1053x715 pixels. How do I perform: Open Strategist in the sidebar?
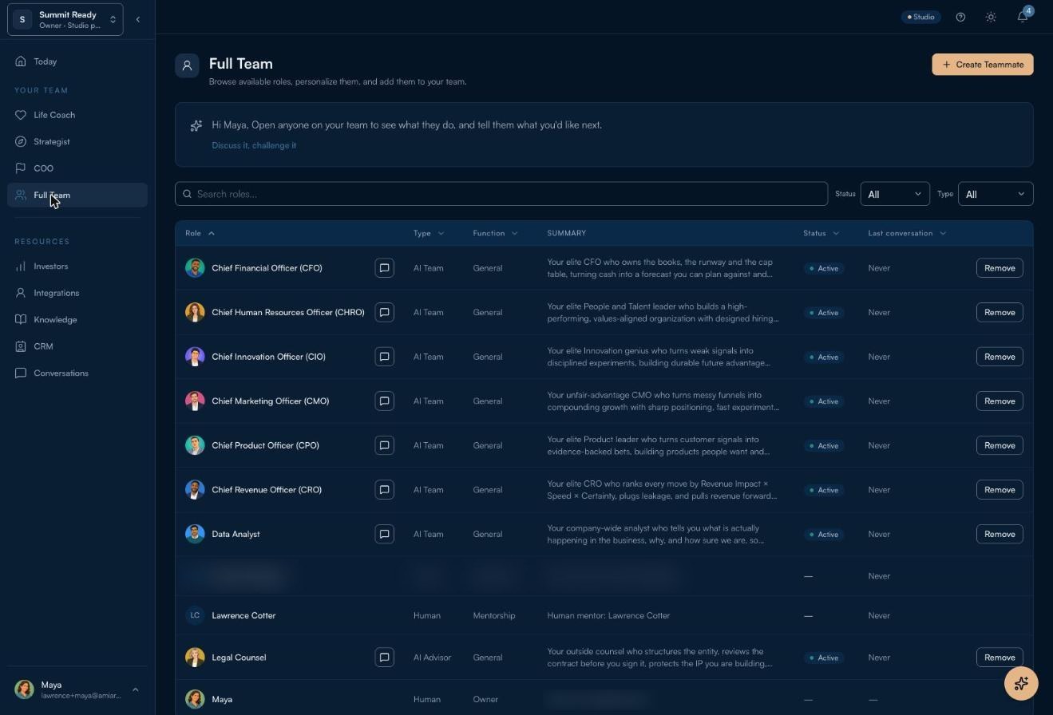[x=77, y=142]
